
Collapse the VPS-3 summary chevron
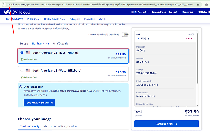click(138, 39)
